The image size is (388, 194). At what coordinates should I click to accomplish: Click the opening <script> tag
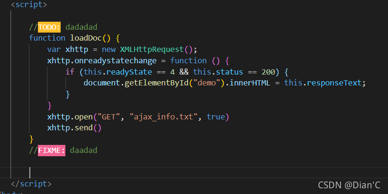pos(29,4)
